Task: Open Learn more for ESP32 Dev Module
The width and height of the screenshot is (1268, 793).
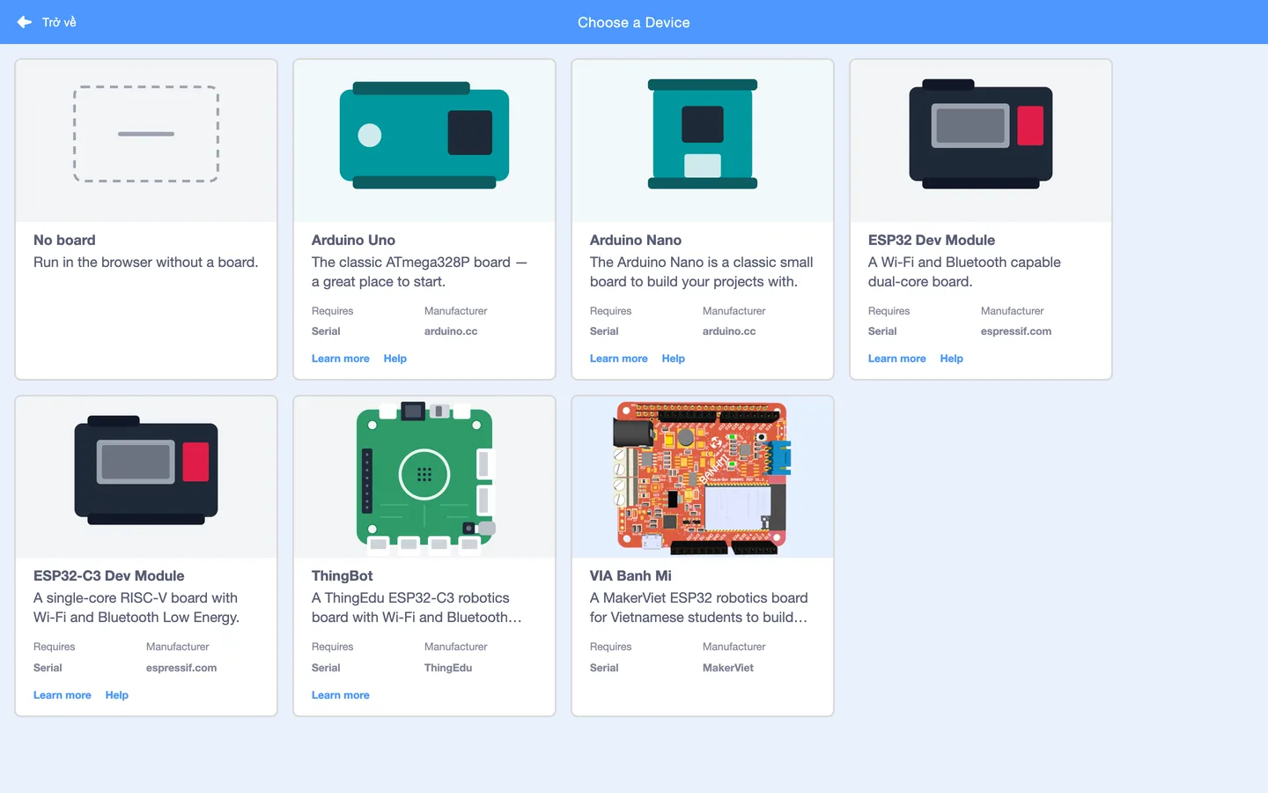Action: 897,359
